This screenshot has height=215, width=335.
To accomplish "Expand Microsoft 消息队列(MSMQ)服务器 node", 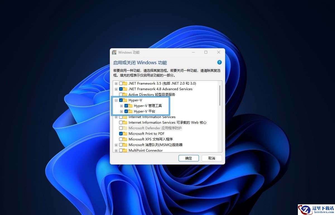I will coord(116,145).
